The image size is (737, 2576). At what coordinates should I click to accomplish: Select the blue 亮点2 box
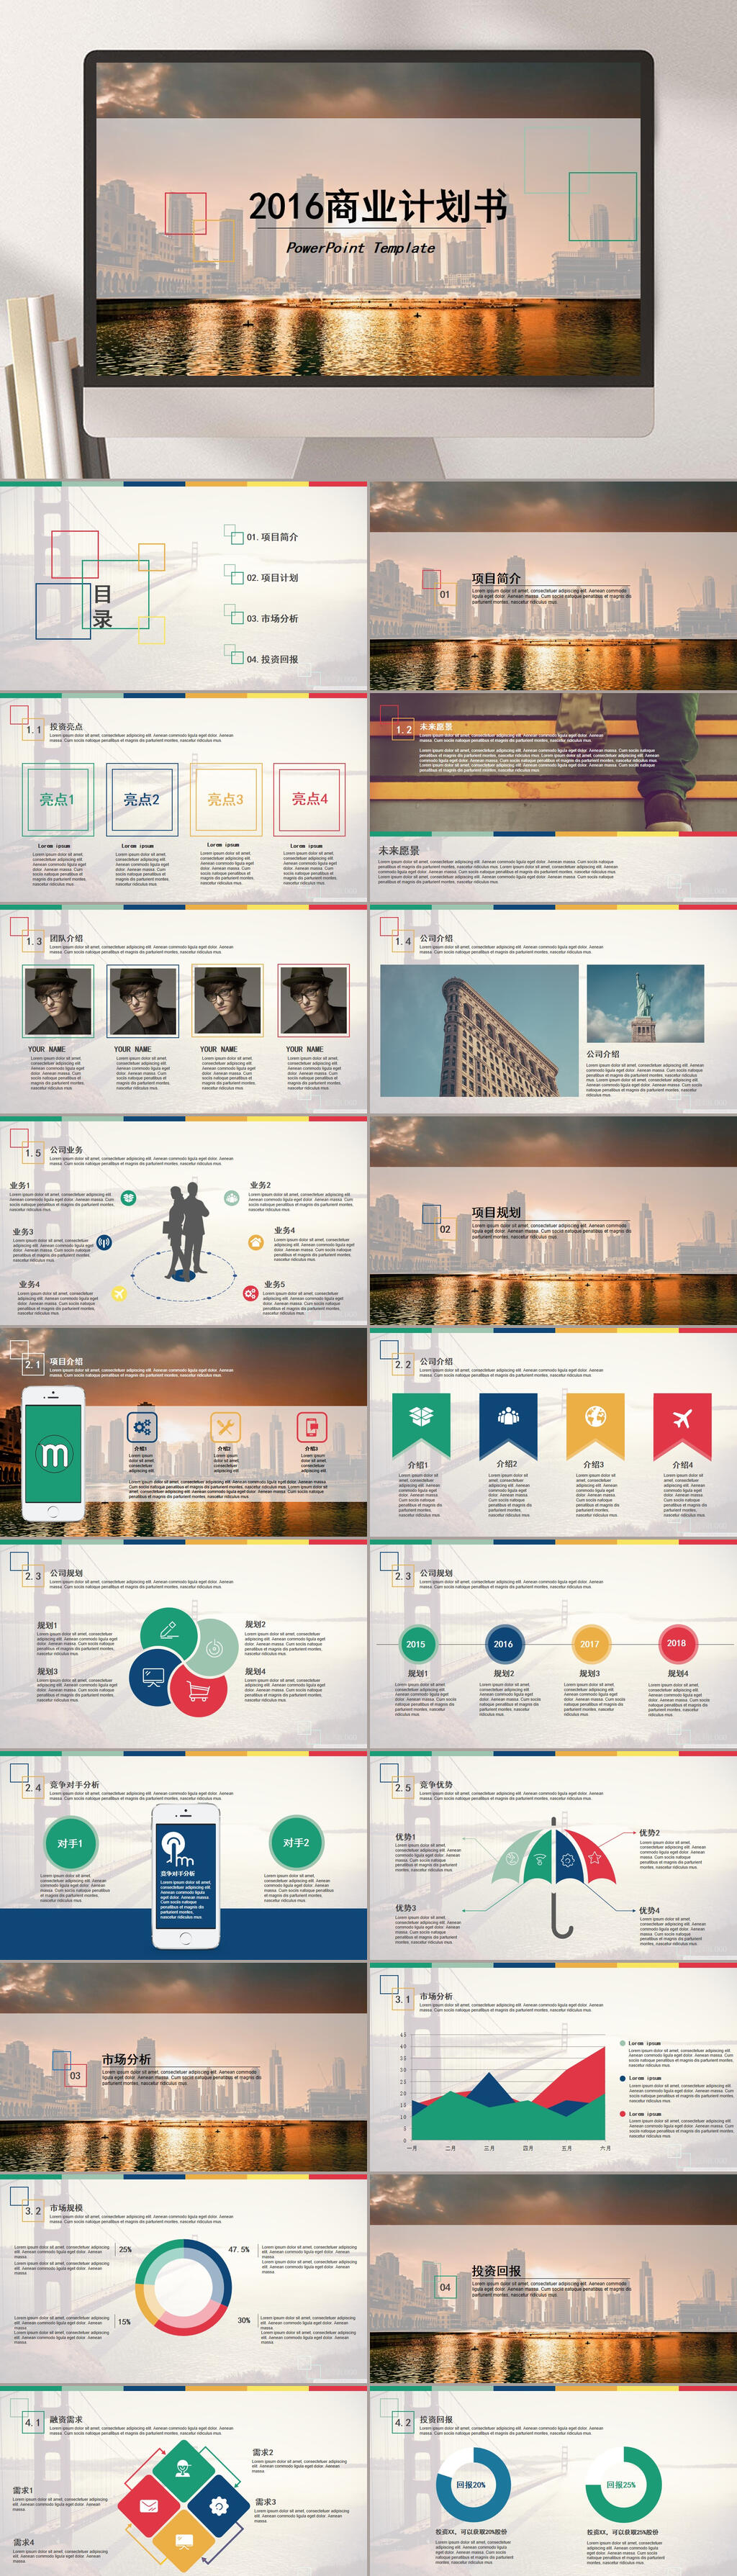tap(142, 799)
